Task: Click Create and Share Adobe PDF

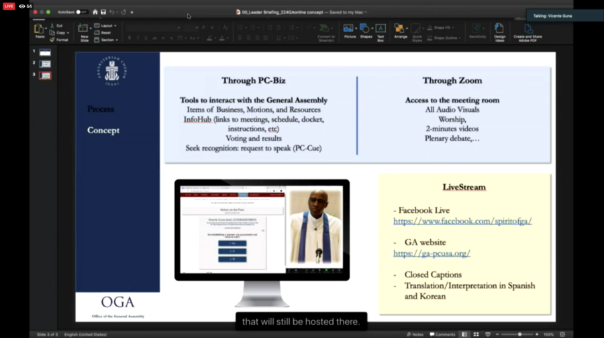Action: (x=528, y=30)
